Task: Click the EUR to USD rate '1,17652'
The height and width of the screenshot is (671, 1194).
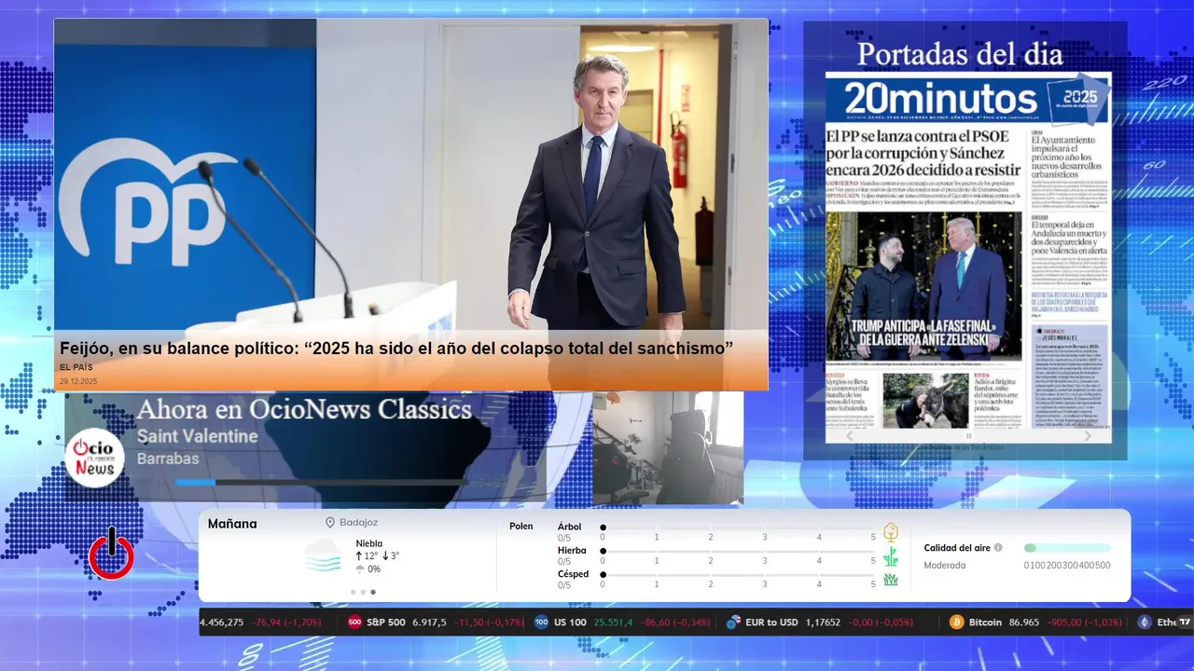Action: pos(824,622)
